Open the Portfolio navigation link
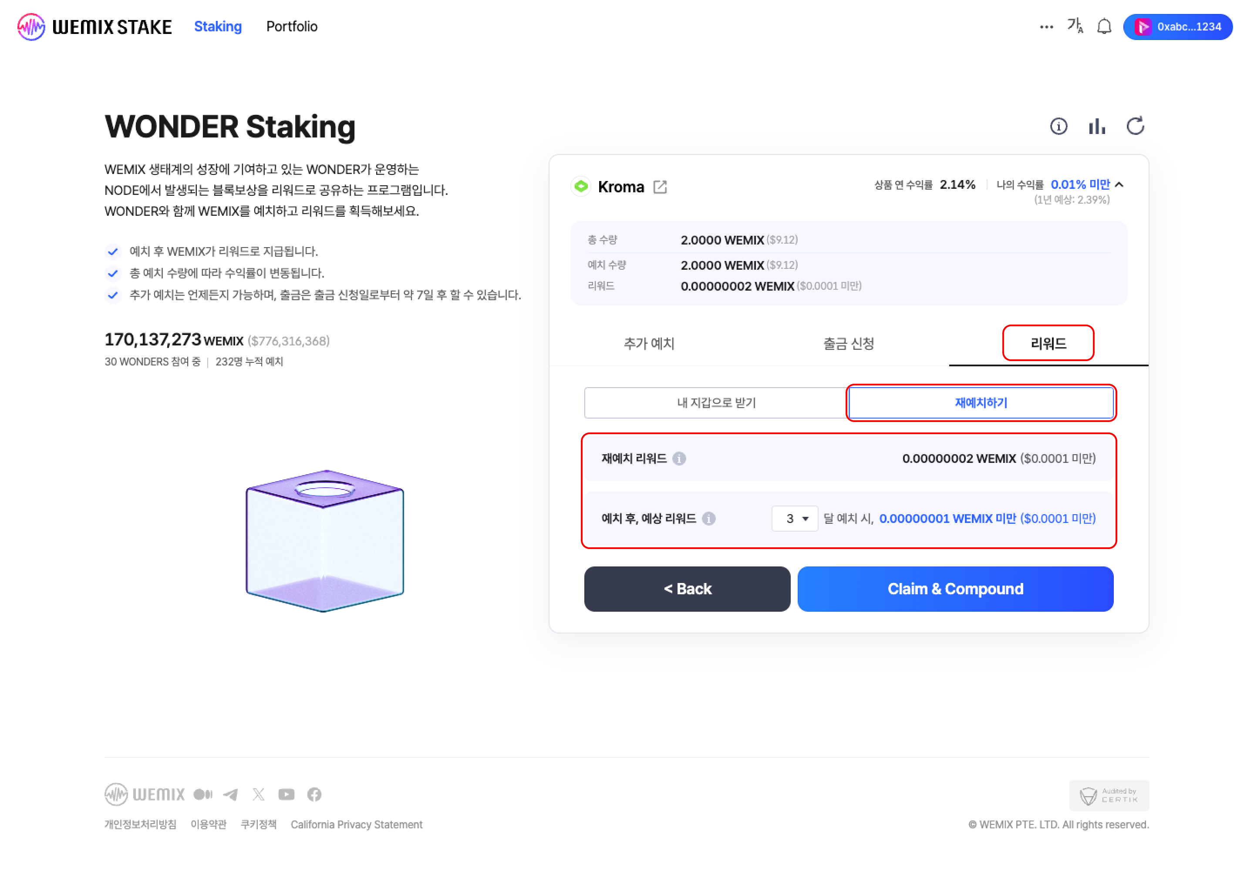 tap(292, 27)
